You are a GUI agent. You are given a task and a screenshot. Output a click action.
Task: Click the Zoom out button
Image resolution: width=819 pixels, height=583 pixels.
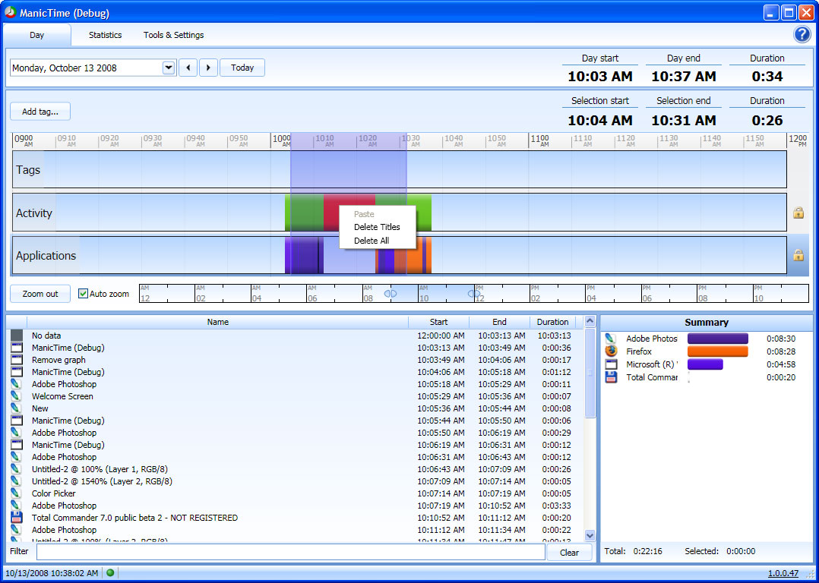(x=40, y=294)
